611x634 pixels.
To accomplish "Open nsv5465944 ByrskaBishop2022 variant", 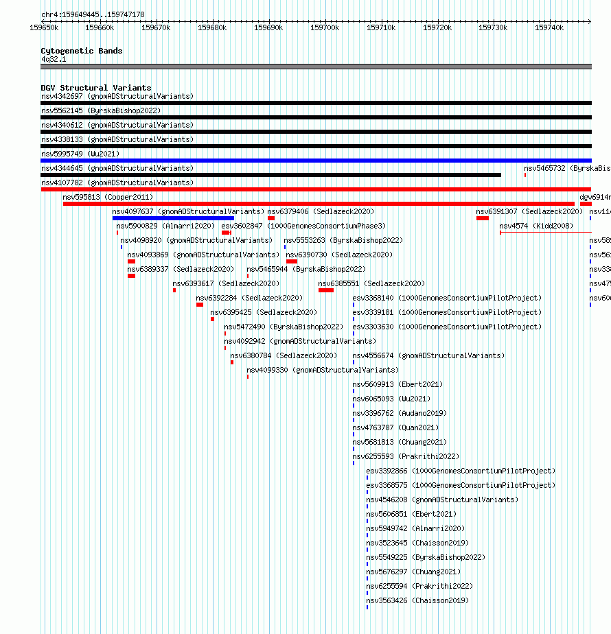I will coord(306,269).
